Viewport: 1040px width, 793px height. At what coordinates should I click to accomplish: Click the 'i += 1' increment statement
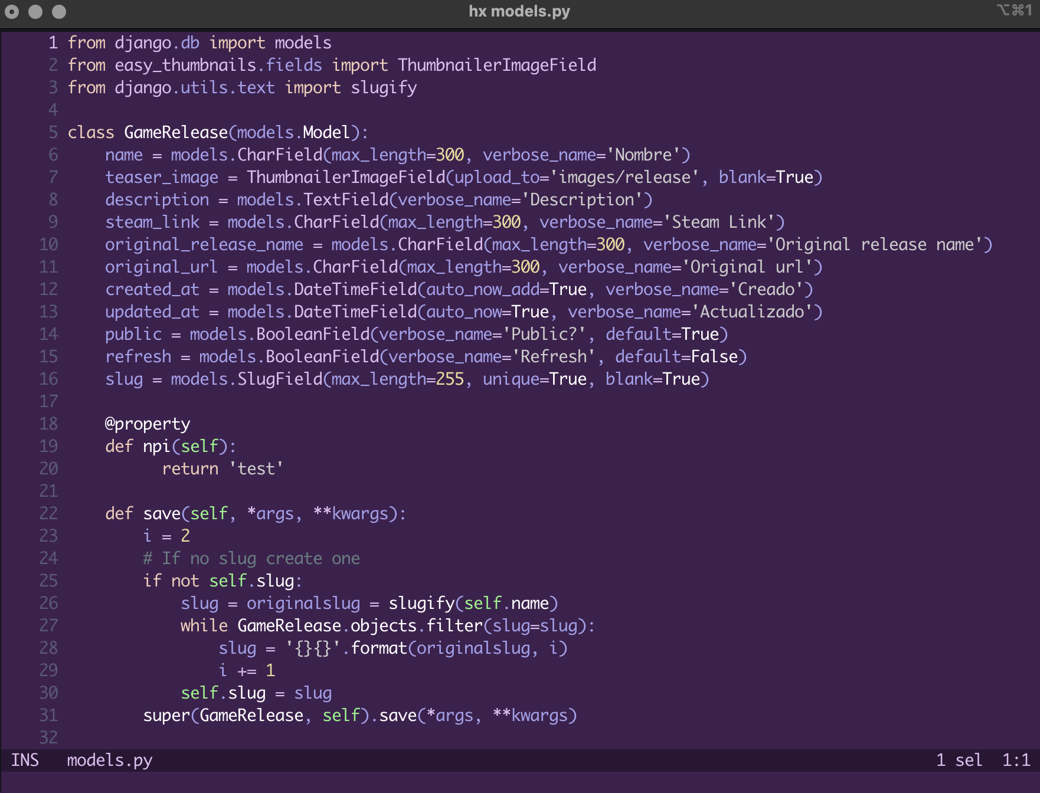tap(247, 670)
